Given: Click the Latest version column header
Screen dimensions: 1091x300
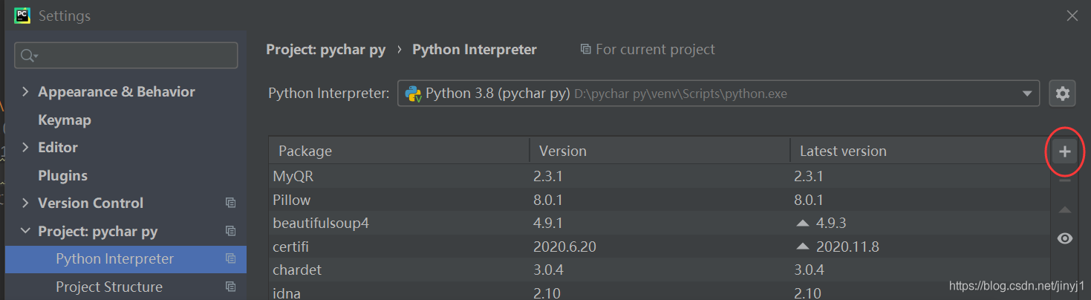Looking at the screenshot, I should [919, 151].
